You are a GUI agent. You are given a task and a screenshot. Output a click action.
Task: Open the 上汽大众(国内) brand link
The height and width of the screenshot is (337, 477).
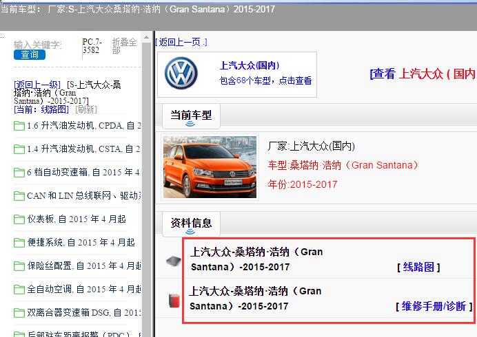250,65
